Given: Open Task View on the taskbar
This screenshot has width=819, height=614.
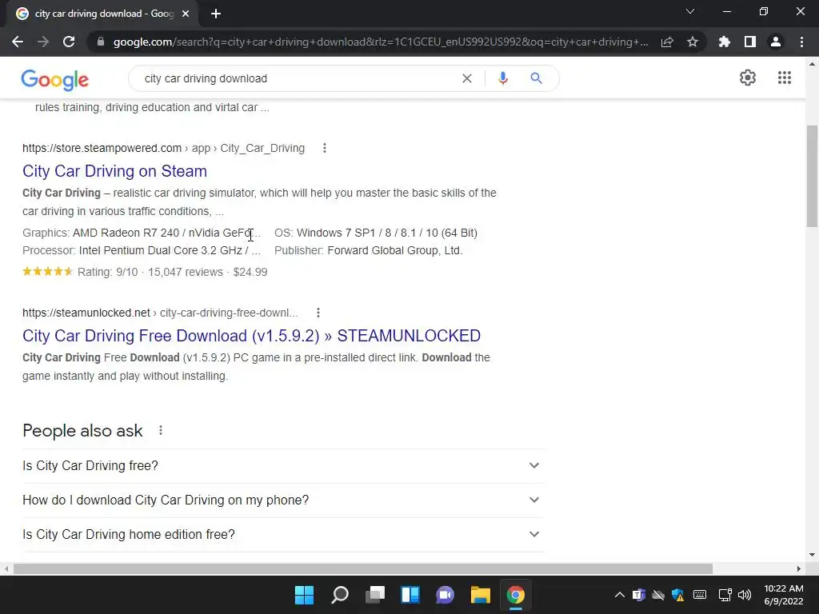Looking at the screenshot, I should click(374, 595).
